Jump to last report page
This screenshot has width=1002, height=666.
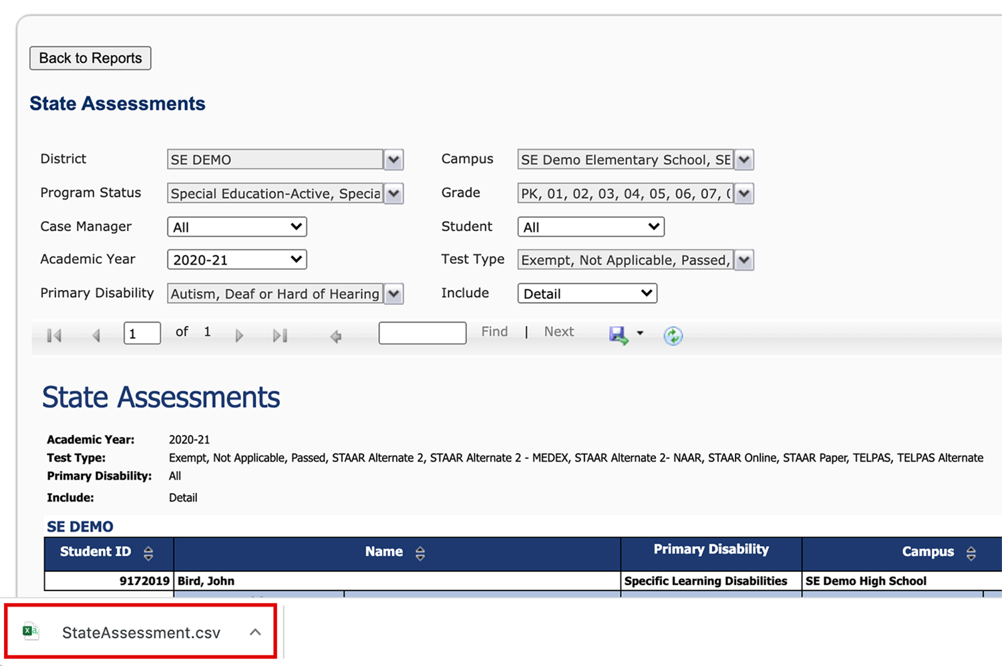(x=280, y=335)
